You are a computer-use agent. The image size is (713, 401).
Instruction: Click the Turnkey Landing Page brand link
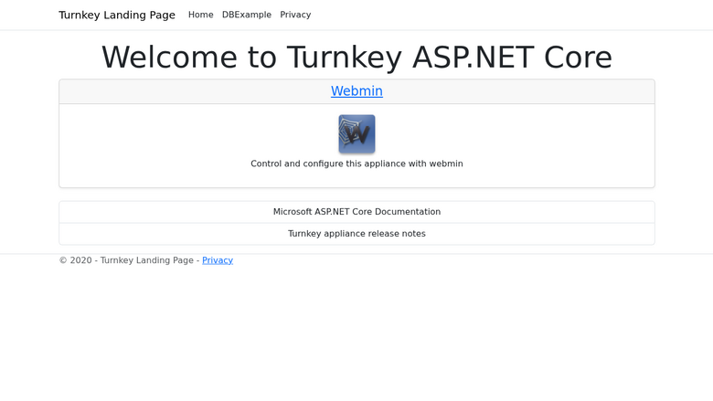tap(117, 15)
